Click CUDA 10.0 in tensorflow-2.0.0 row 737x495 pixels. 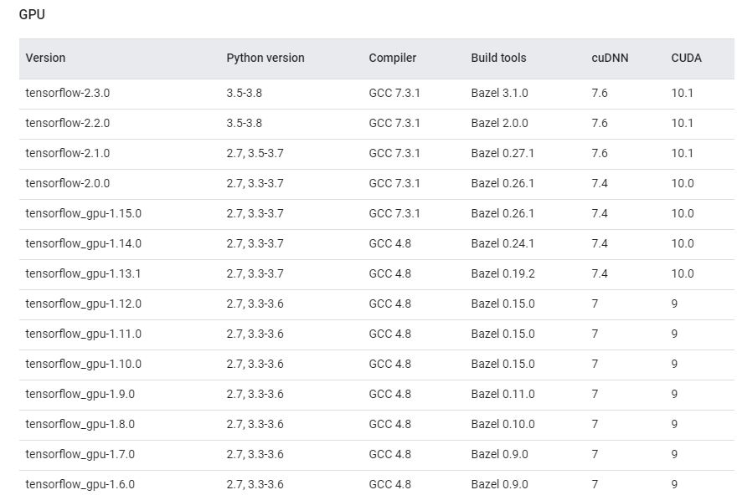coord(683,183)
